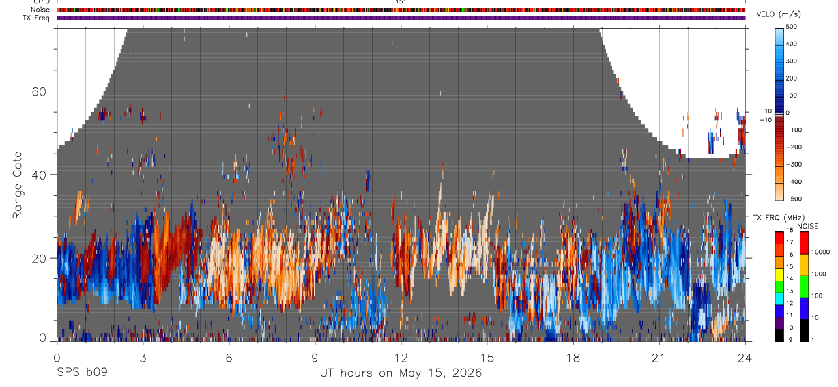Click the TX FRQ scale value '17'
Viewport: 838px width, 387px height.
tap(790, 242)
